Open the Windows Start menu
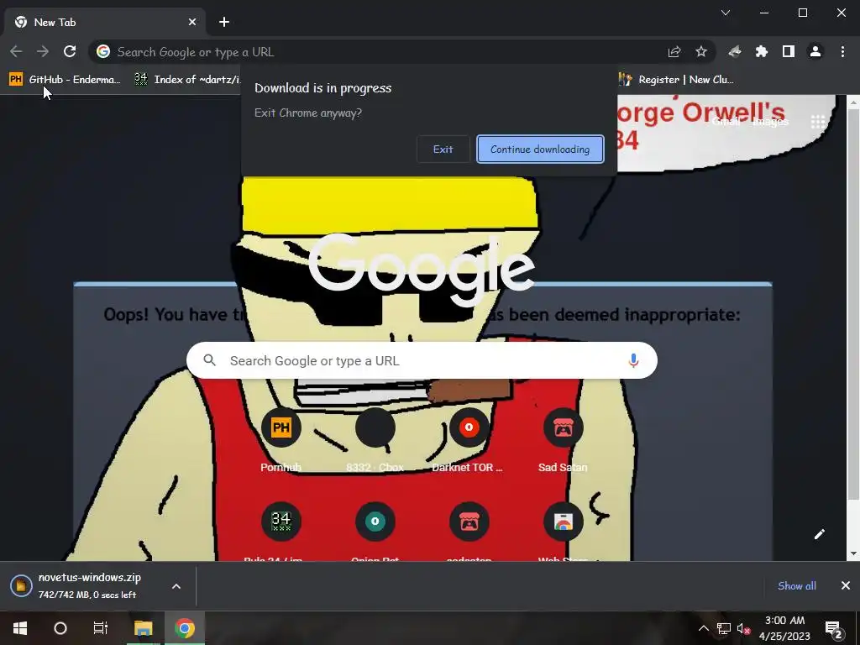The height and width of the screenshot is (645, 860). (20, 628)
